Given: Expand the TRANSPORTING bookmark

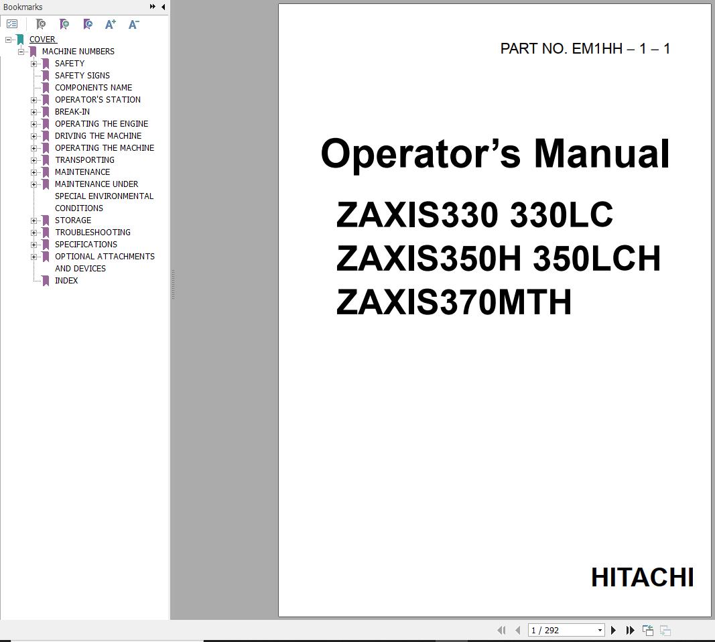Looking at the screenshot, I should coord(34,161).
